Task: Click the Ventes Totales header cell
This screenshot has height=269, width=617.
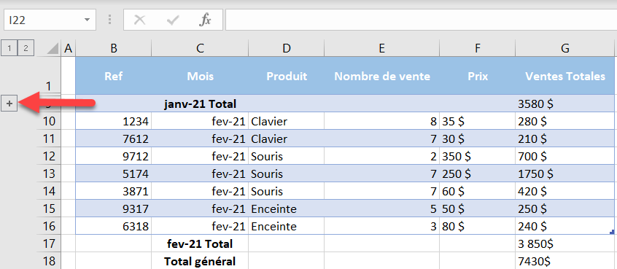Action: click(x=566, y=76)
